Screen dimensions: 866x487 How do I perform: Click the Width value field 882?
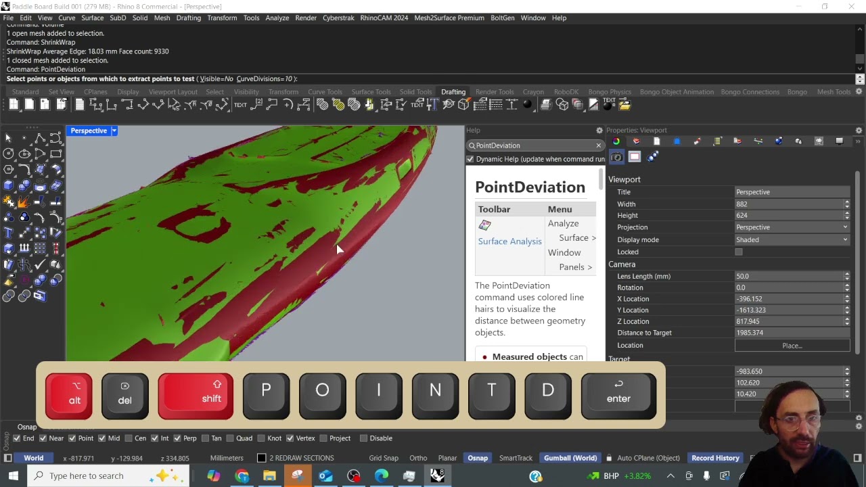(789, 204)
